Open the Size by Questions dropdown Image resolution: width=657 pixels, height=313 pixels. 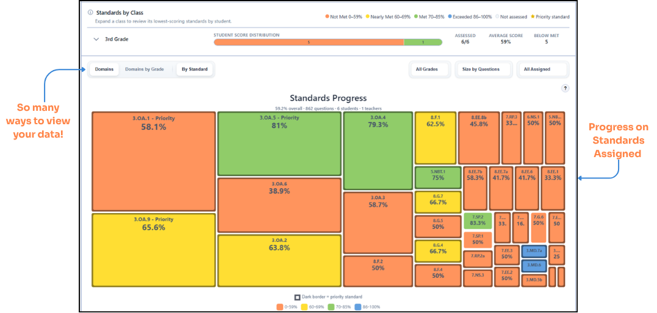coord(484,69)
